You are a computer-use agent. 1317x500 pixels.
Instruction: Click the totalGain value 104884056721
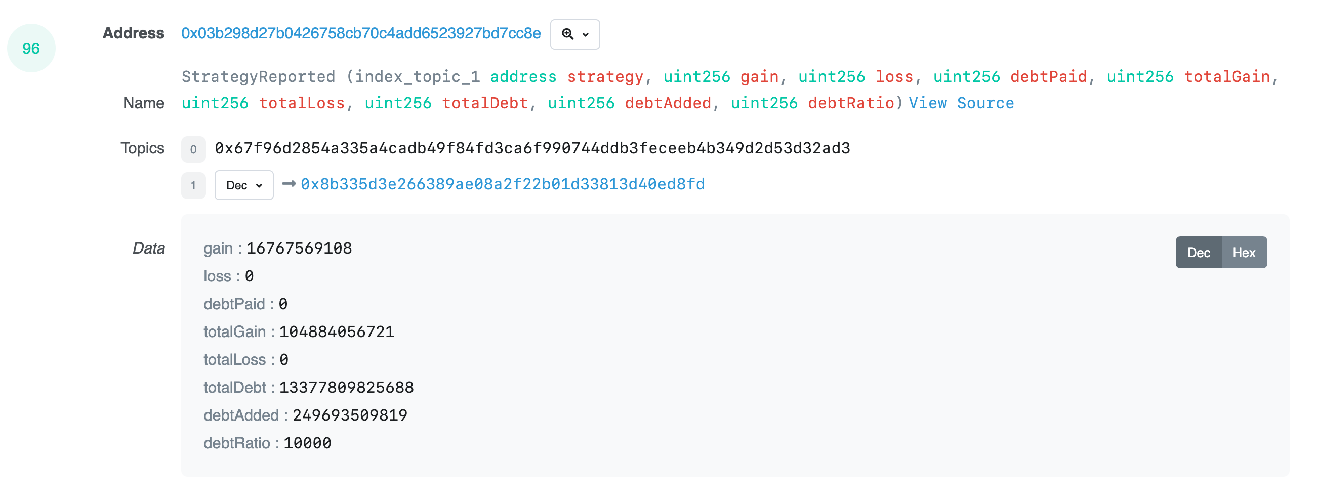tap(337, 332)
